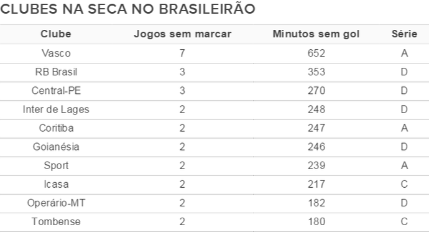Click Vasco's 7 games without scoring

click(182, 53)
